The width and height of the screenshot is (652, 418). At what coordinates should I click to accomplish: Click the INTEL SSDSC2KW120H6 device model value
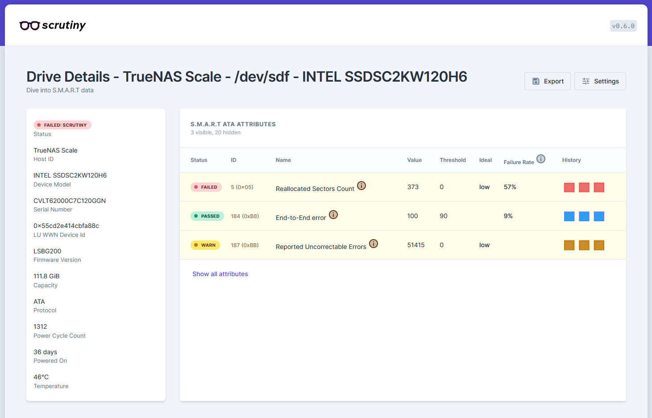70,175
